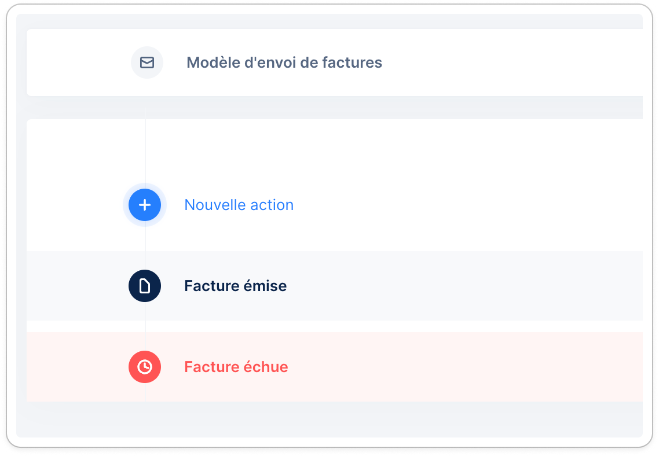Click the white plus sign inside the blue circle
The height and width of the screenshot is (456, 659).
pos(145,205)
